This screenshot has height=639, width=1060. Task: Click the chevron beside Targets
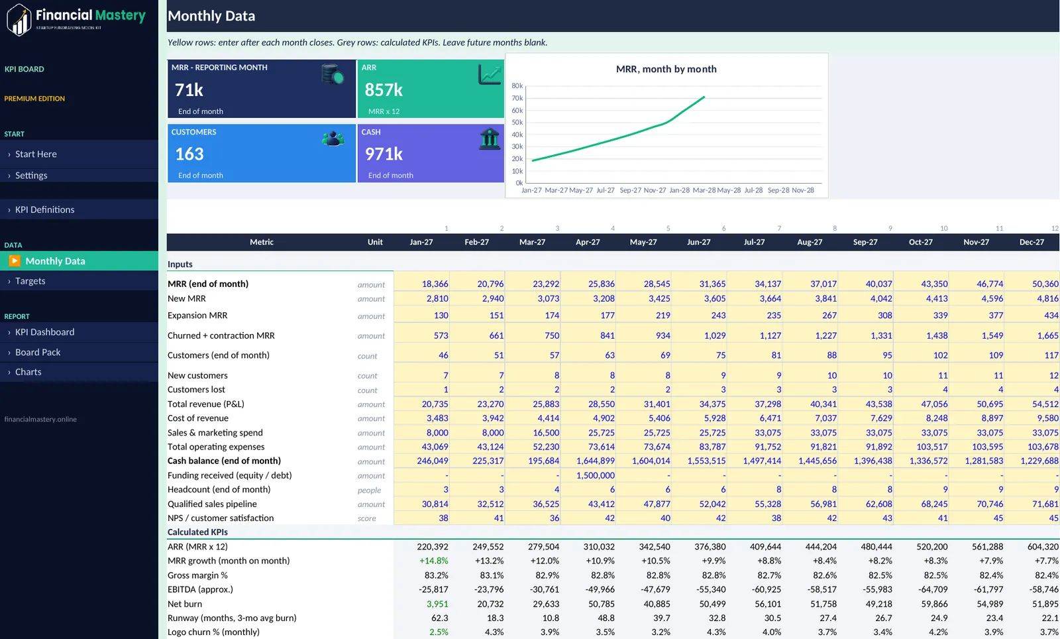click(9, 282)
